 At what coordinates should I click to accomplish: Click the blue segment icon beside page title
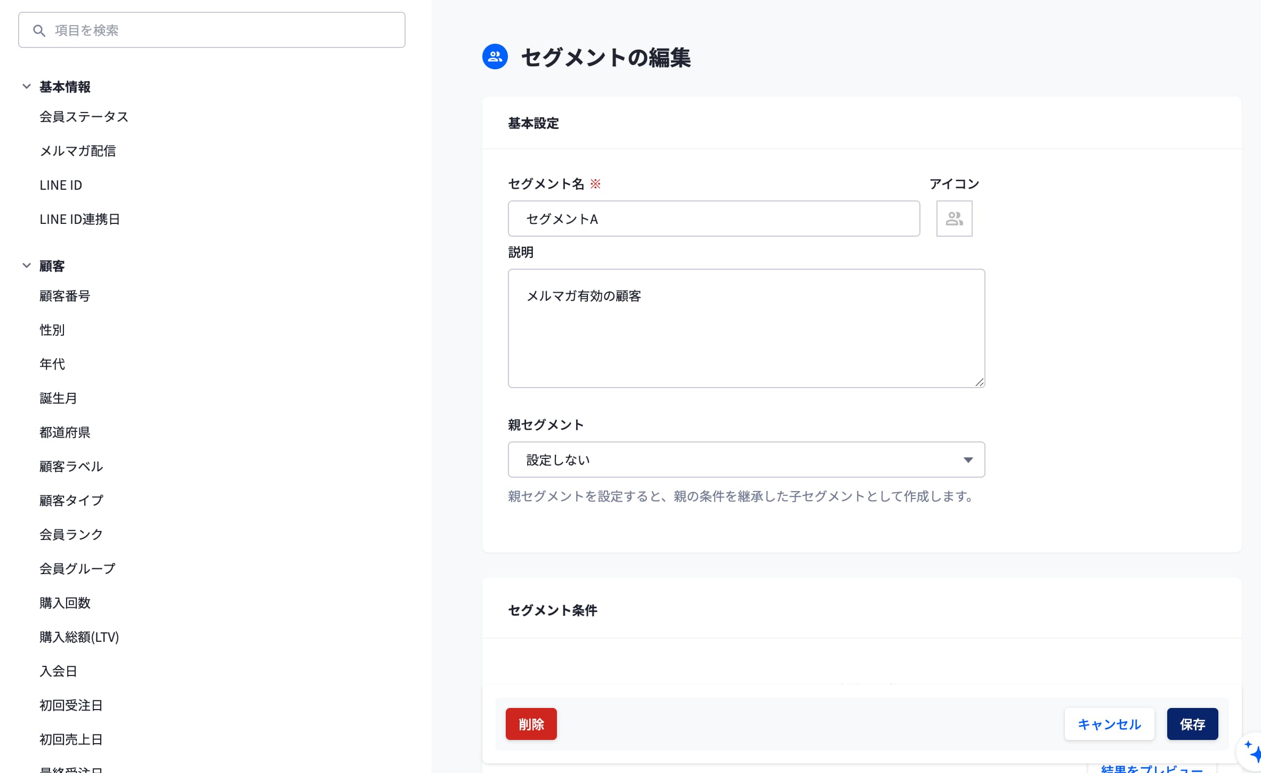(495, 57)
